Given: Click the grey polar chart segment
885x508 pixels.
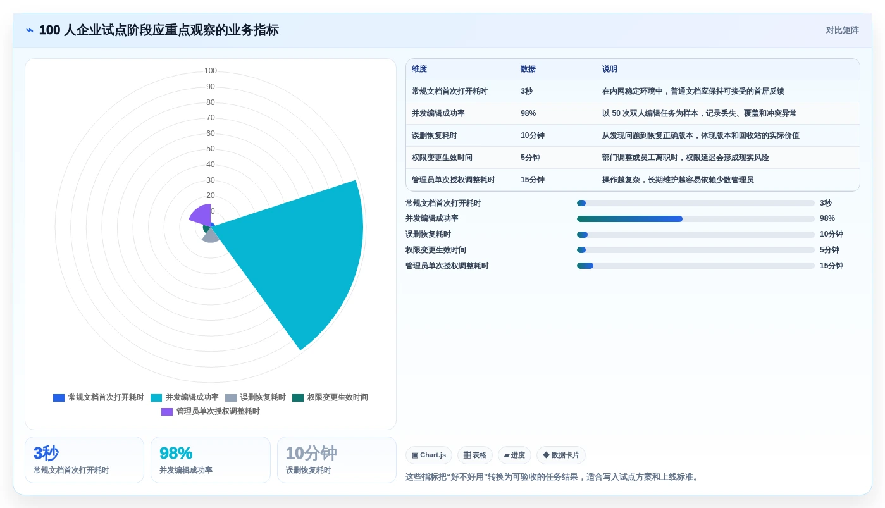Looking at the screenshot, I should [211, 236].
